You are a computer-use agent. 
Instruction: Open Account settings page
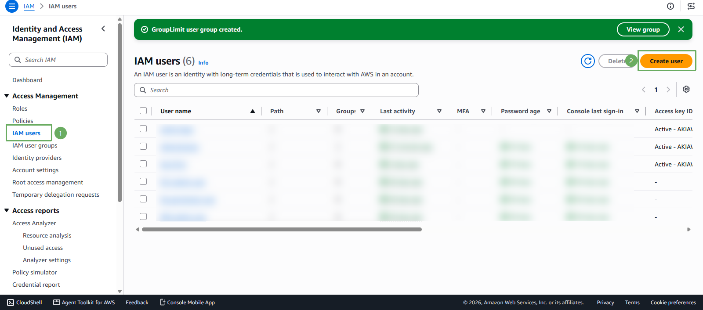(35, 170)
